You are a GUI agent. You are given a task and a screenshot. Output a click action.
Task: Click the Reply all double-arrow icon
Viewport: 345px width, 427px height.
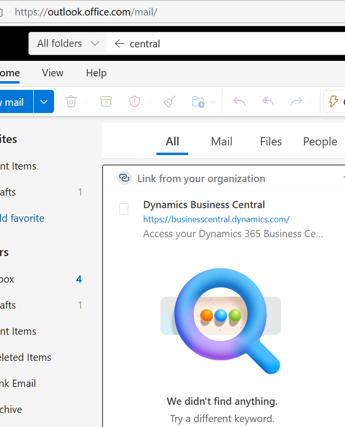point(268,101)
